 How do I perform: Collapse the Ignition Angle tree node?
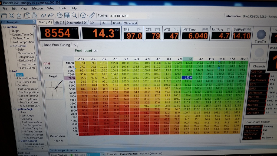tap(15, 109)
